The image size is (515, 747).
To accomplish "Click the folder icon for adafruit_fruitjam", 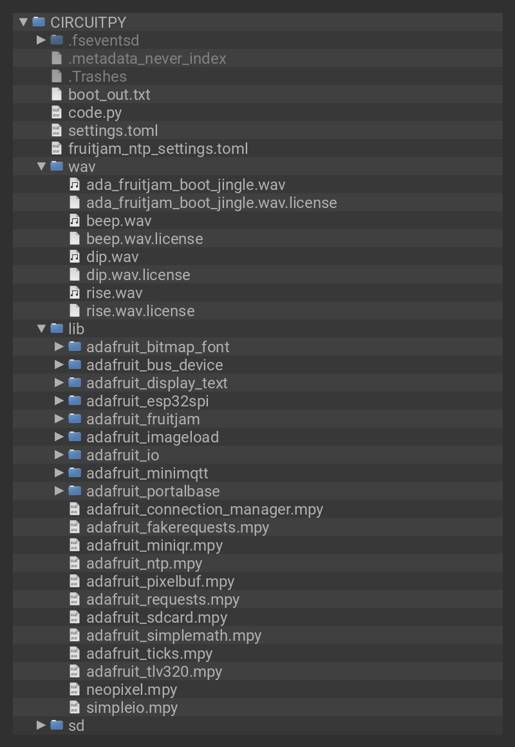I will coord(75,419).
